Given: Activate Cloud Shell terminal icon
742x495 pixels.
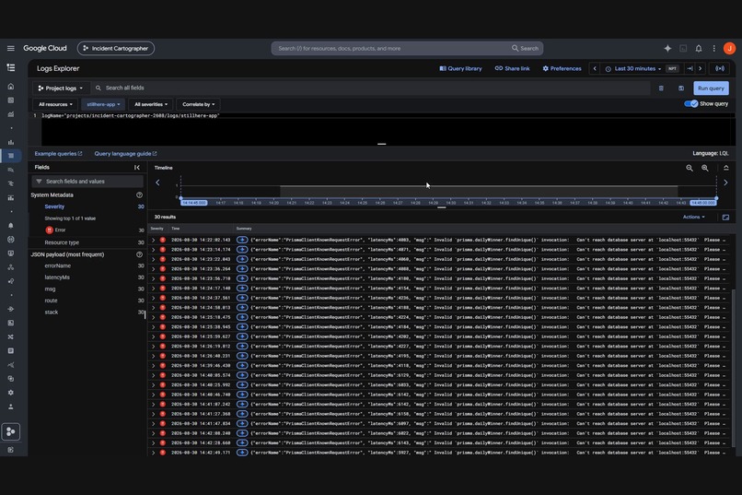Looking at the screenshot, I should click(683, 48).
